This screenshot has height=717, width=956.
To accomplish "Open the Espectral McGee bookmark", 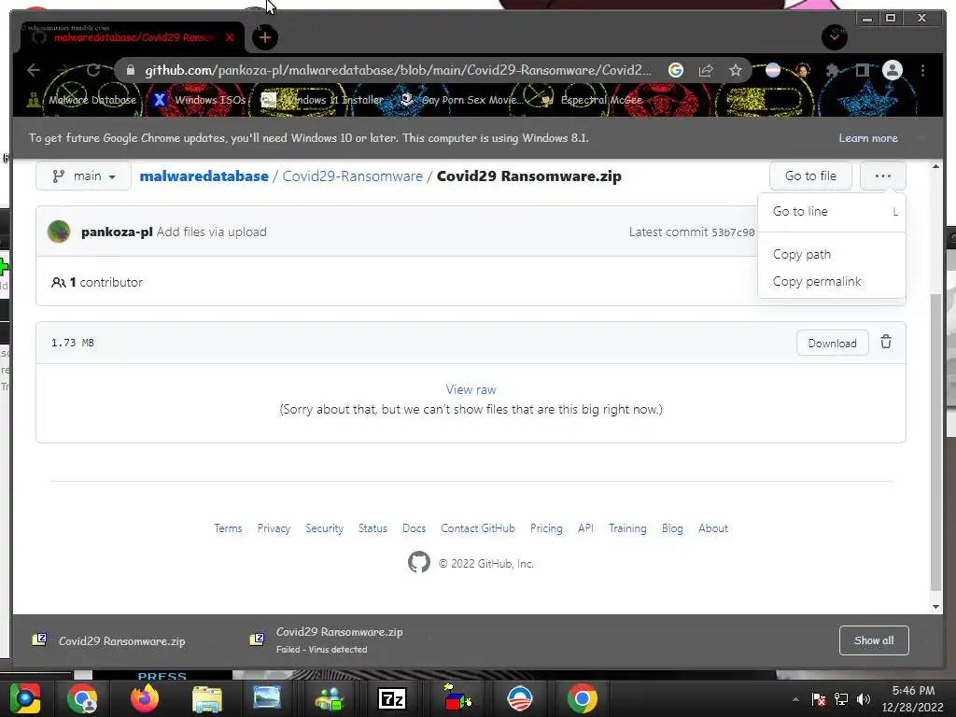I will (x=591, y=100).
